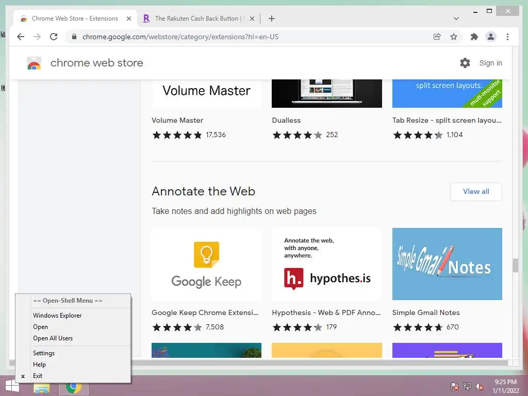Open web store settings gear
Viewport: 528px width, 396px height.
[x=465, y=63]
